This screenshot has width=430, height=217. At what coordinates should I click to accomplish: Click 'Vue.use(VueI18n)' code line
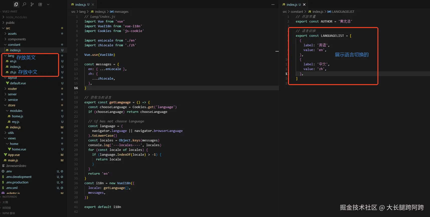pos(100,55)
